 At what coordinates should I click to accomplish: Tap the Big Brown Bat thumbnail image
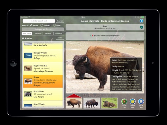click(28, 68)
